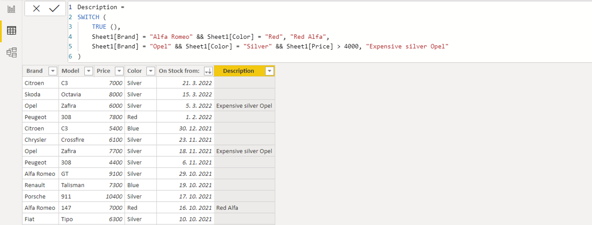Open Description column filter dropdown

coord(269,71)
